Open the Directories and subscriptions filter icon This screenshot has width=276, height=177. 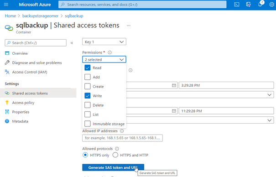click(x=248, y=5)
